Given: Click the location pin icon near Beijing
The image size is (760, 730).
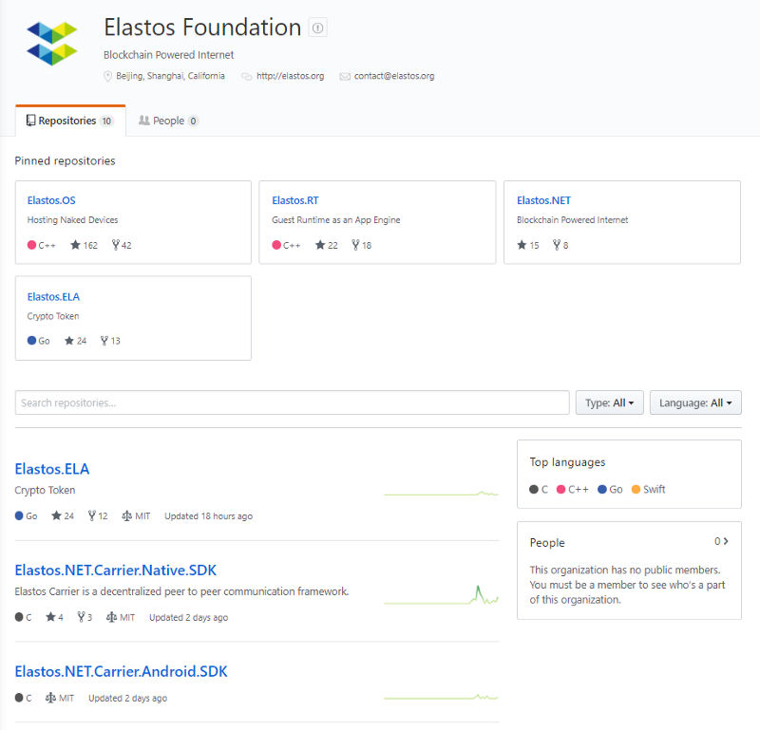Looking at the screenshot, I should coord(107,77).
